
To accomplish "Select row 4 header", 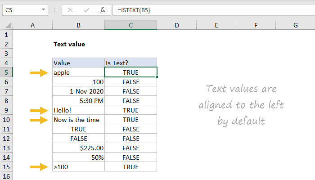I will tap(6, 63).
